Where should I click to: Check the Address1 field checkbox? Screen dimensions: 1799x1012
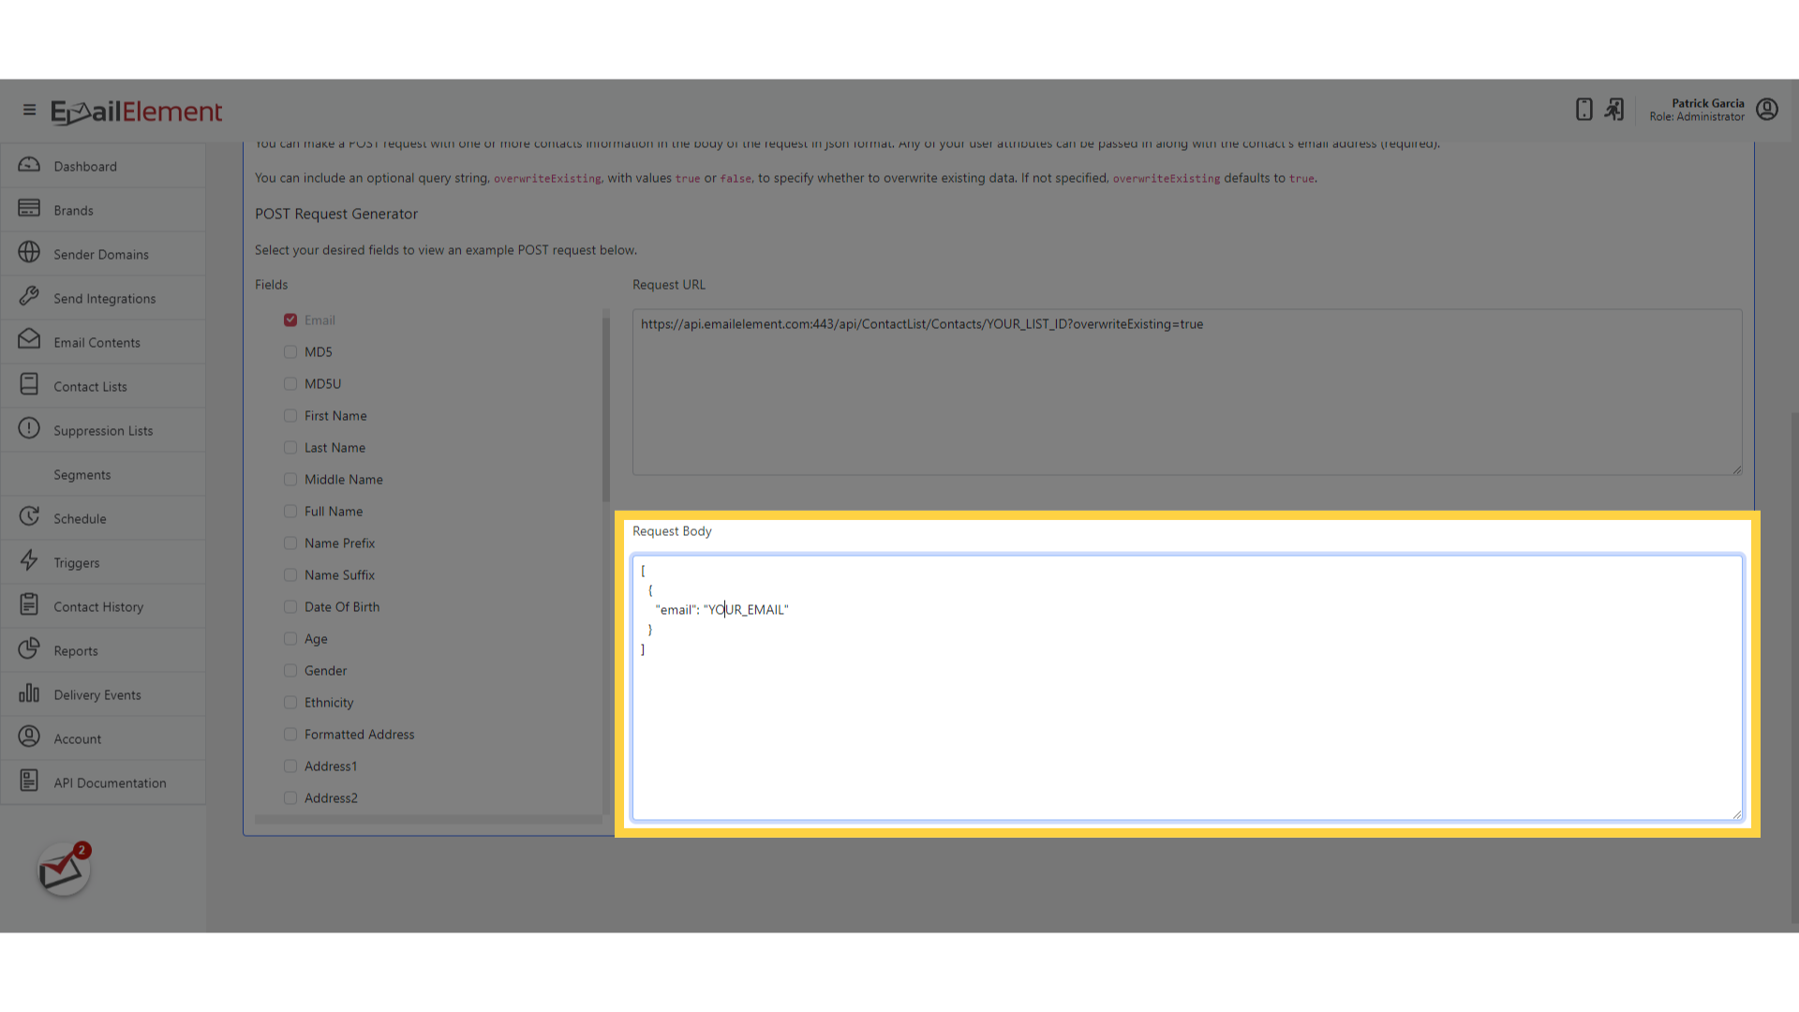point(290,766)
